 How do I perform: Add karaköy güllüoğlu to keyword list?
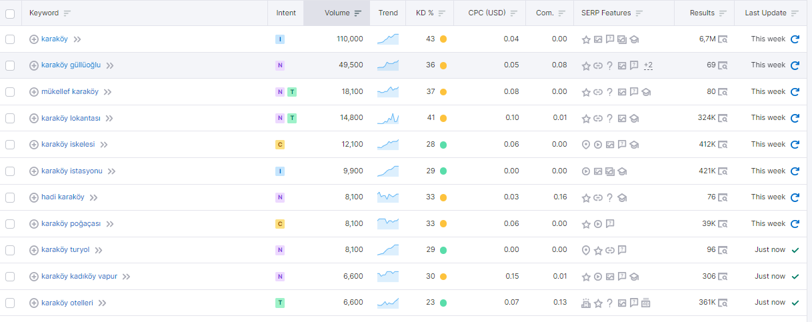click(x=34, y=65)
